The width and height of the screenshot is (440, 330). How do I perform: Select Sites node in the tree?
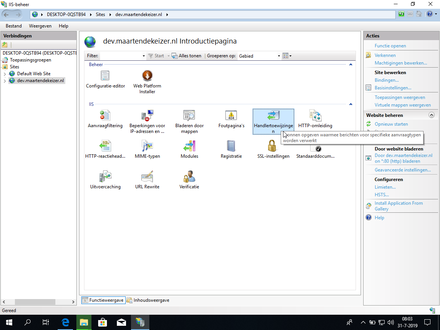(14, 67)
